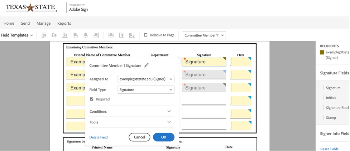The image size is (350, 151).
Task: Click the align top edges icon
Action: 44,35
